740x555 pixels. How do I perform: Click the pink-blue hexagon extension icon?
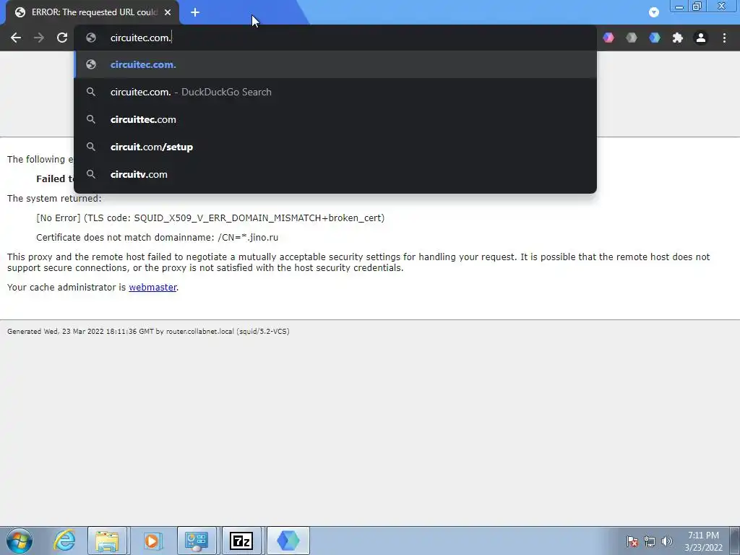tap(608, 38)
